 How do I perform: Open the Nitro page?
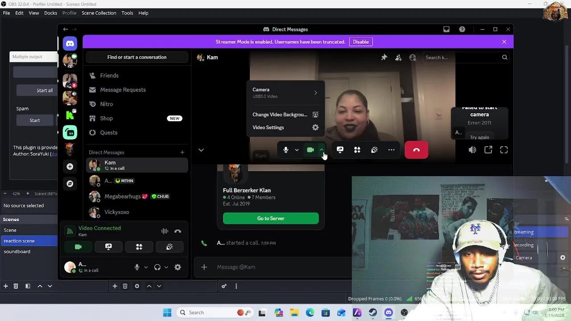pos(137,104)
